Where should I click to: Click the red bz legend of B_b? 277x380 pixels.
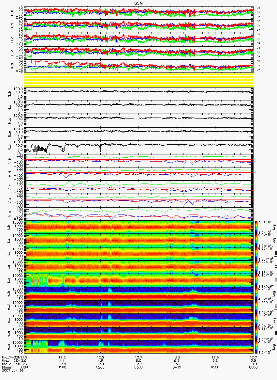(258, 8)
